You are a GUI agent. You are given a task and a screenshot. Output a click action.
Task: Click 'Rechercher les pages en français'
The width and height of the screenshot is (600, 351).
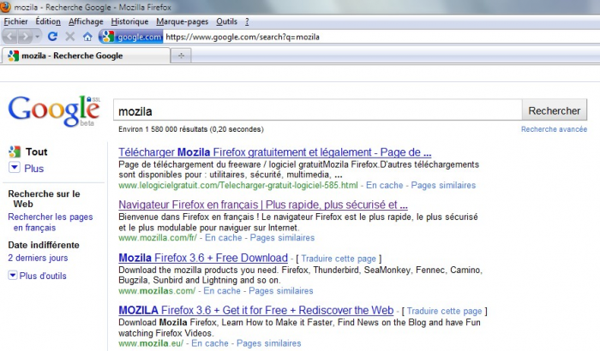[x=50, y=222]
